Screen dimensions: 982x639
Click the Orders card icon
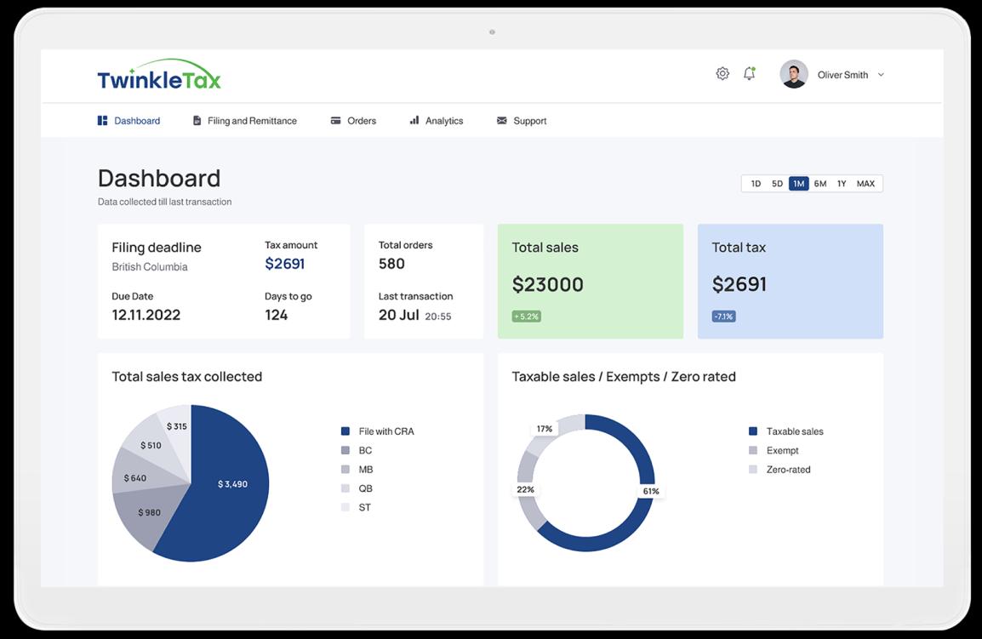click(x=335, y=120)
